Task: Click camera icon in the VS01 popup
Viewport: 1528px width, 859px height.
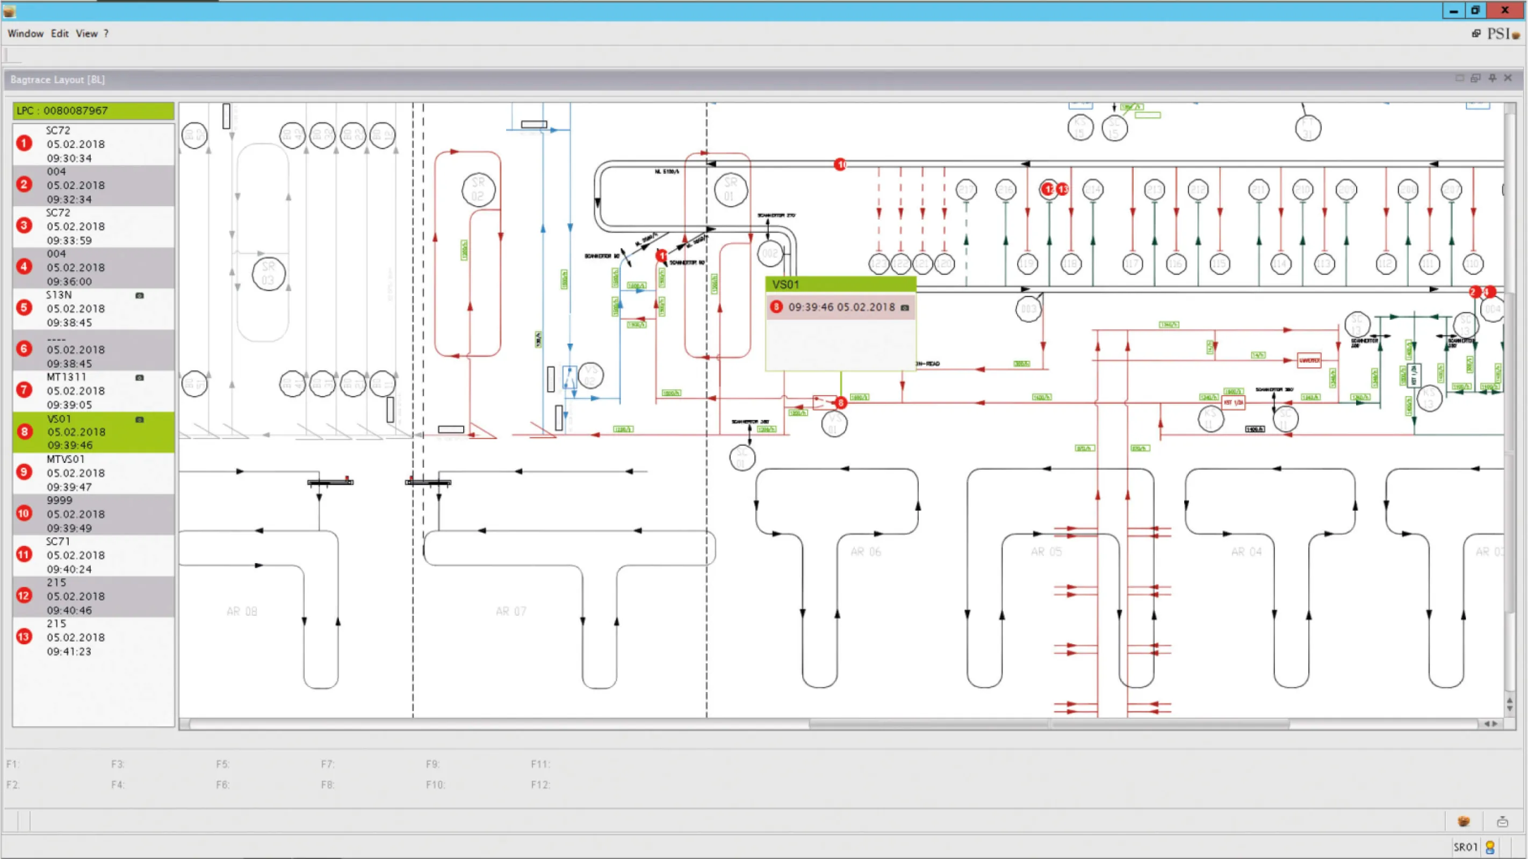Action: 905,308
